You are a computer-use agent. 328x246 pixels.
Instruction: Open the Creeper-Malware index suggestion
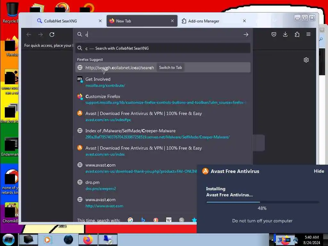coord(163,134)
